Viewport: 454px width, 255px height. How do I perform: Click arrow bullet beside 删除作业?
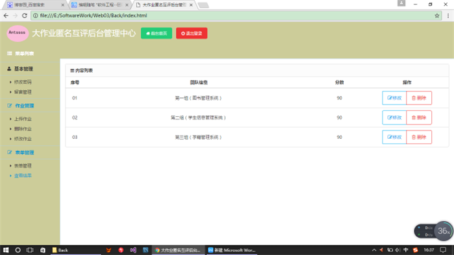[10, 128]
